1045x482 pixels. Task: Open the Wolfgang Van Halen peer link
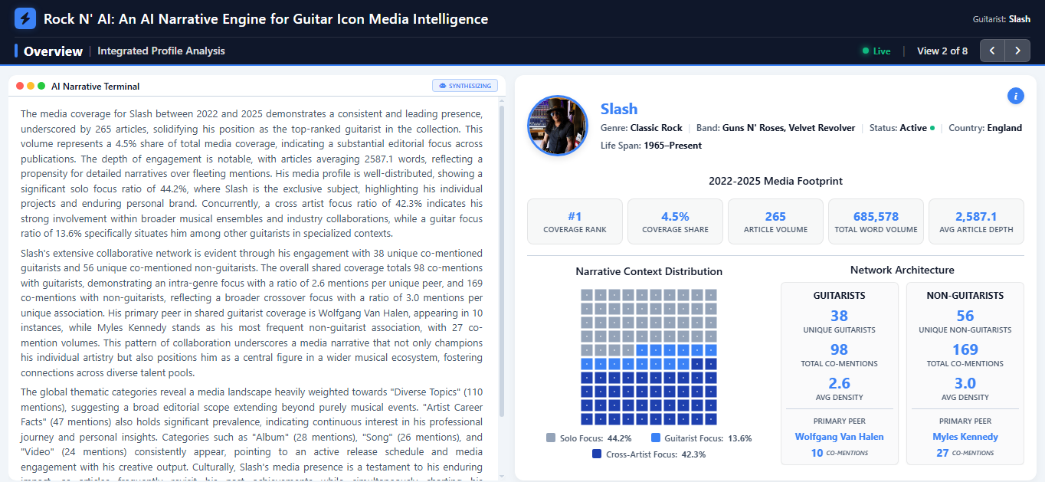point(839,437)
